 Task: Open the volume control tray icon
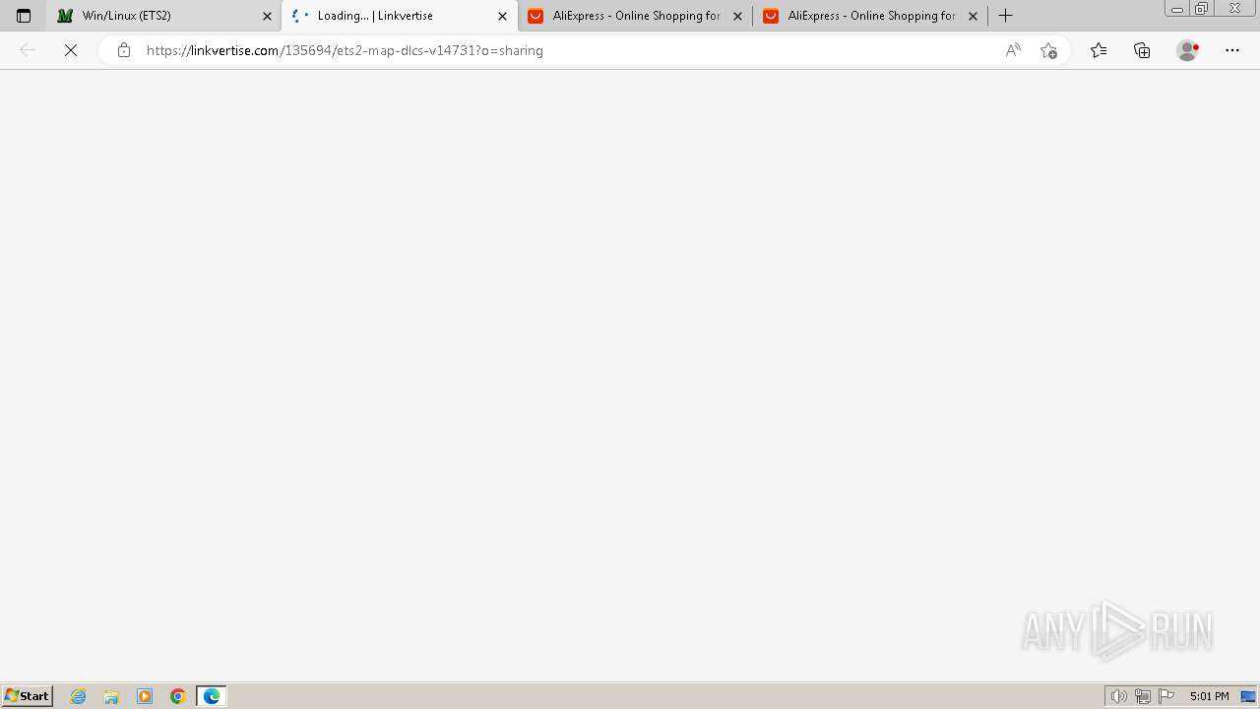click(x=1119, y=696)
